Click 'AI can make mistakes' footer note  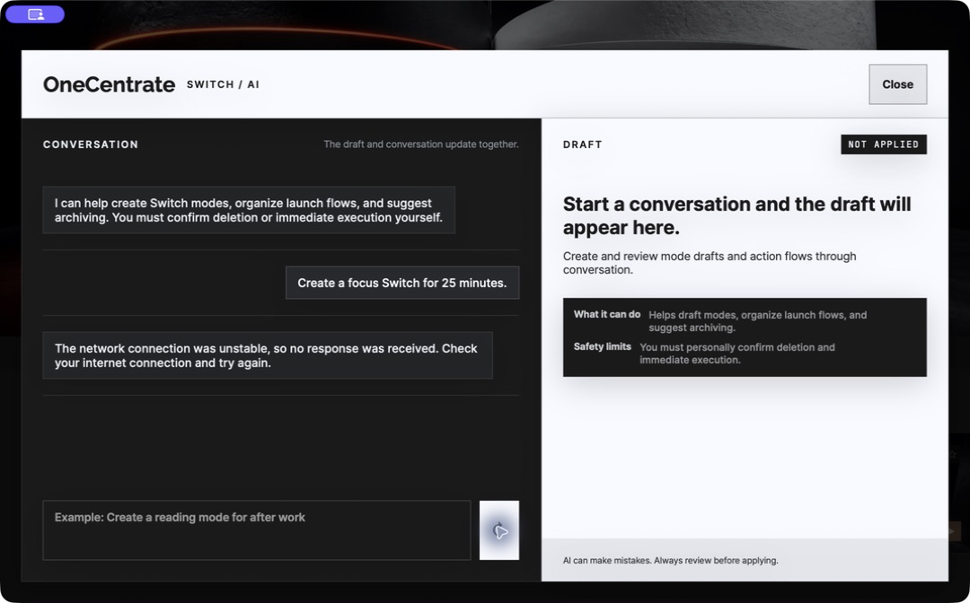pyautogui.click(x=671, y=560)
